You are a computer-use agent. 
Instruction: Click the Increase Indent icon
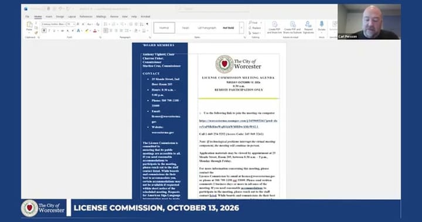point(136,24)
